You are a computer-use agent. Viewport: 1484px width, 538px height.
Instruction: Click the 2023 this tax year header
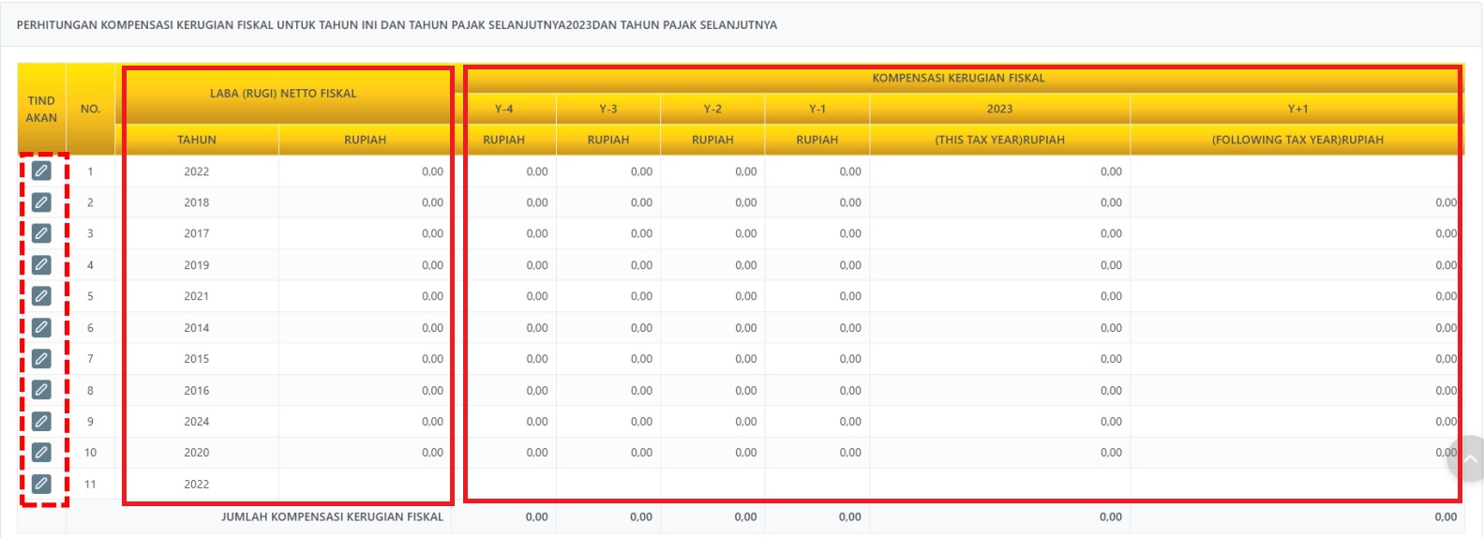[999, 109]
